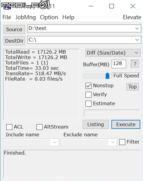Tick the ACL checkbox
Viewport: 143px width, 181px height.
(9, 127)
